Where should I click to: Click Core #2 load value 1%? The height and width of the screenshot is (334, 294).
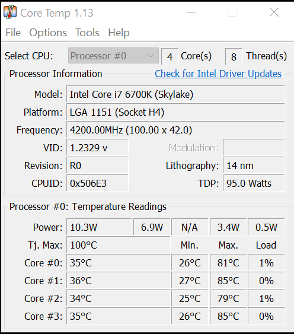click(x=266, y=298)
